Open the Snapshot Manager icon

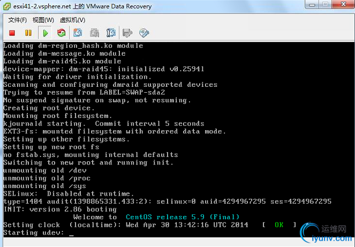click(x=111, y=33)
